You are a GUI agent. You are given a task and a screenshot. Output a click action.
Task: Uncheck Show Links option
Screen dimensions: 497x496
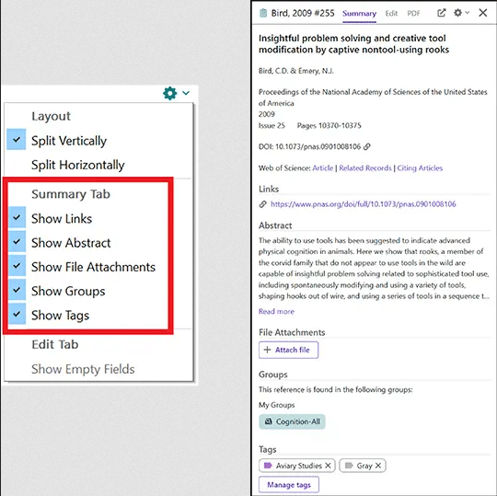click(x=17, y=217)
